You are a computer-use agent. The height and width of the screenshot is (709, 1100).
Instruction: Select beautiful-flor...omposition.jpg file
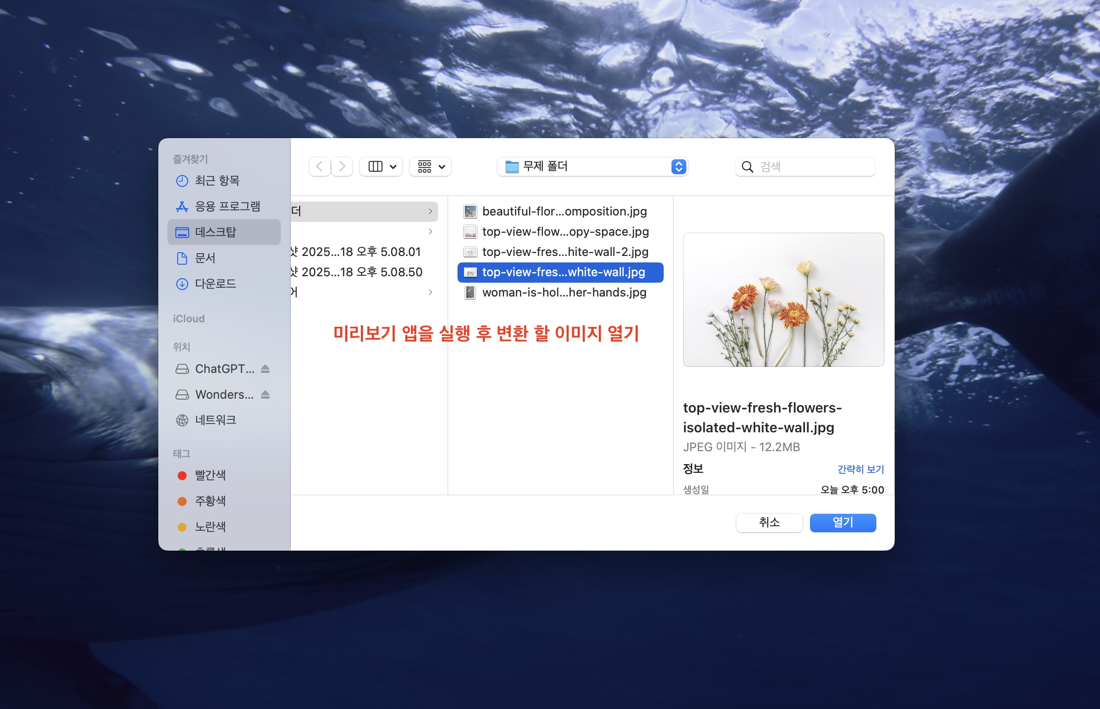click(564, 211)
